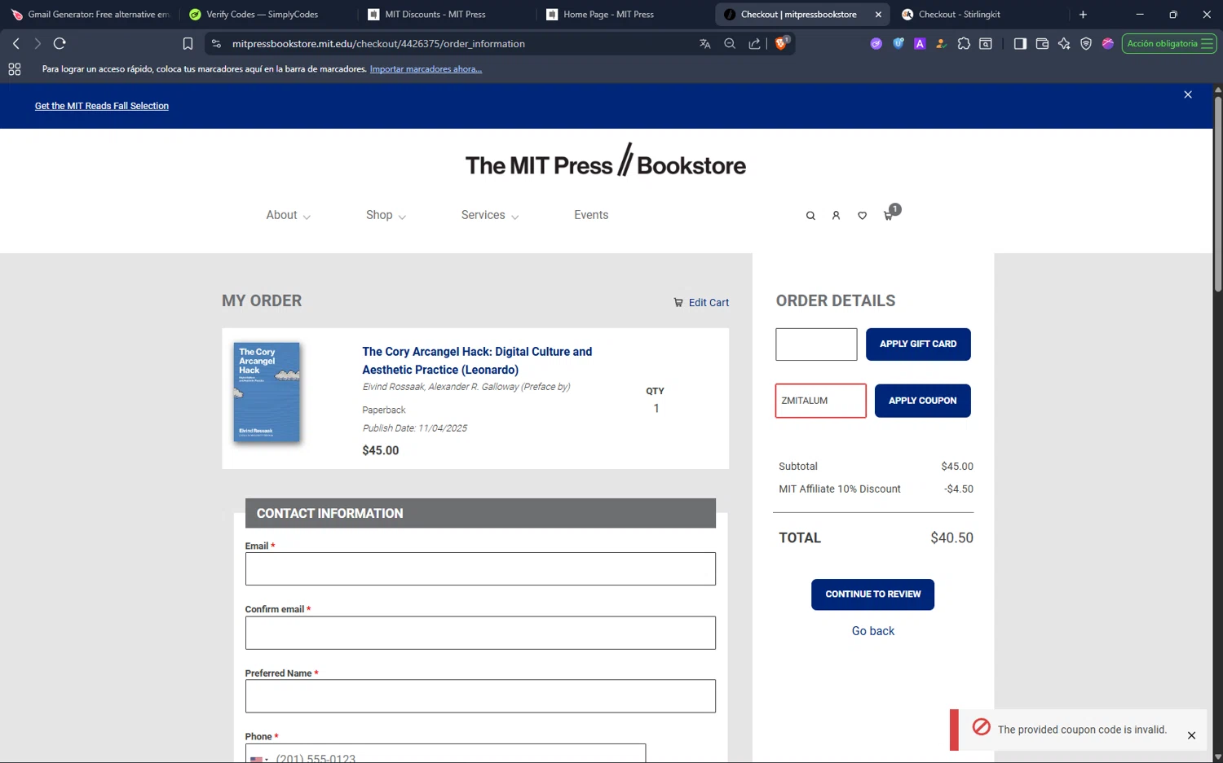1223x763 pixels.
Task: Toggle the browser sidebar panel icon
Action: pyautogui.click(x=1020, y=44)
